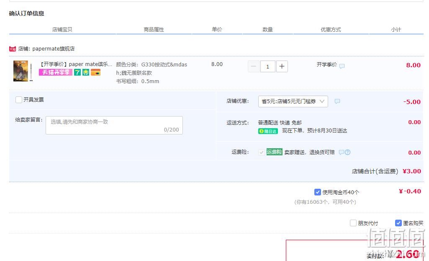
Task: Click the quantity input field
Action: pos(267,66)
